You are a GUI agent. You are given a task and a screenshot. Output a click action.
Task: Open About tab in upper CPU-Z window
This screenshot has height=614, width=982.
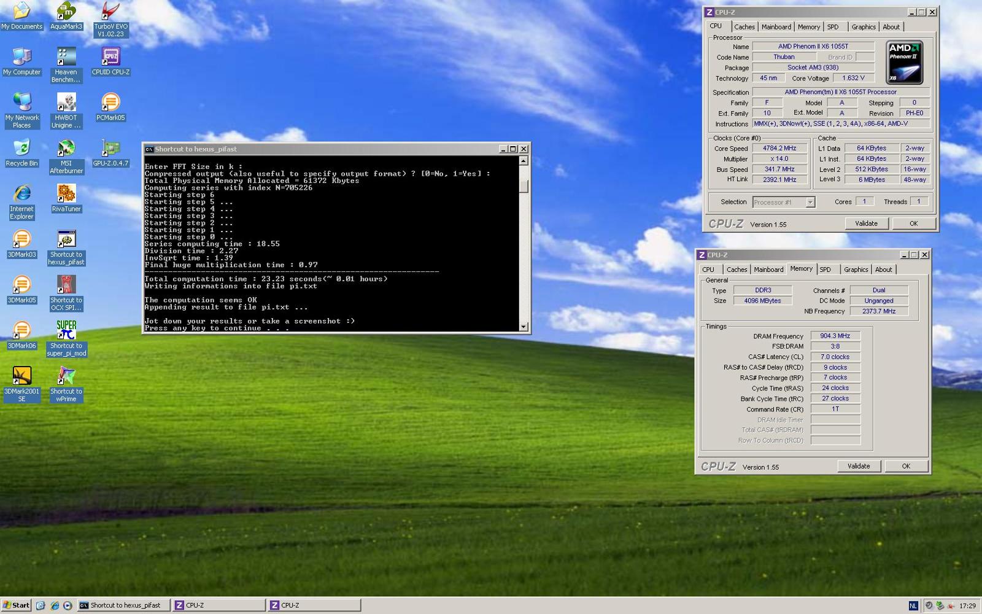point(891,27)
